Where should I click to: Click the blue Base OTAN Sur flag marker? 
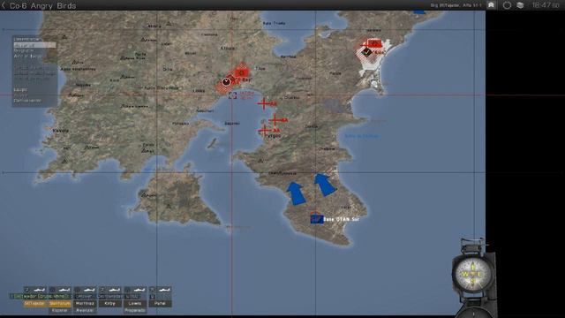(316, 219)
